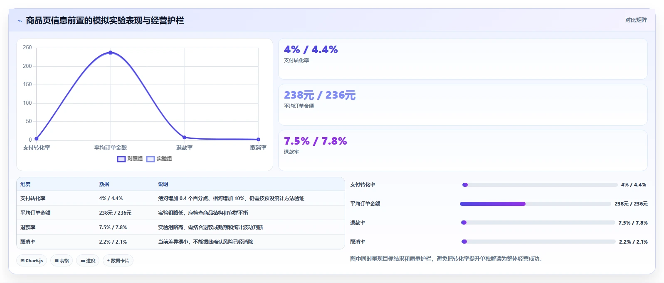Click the note beginning 实验组略低
Image resolution: width=664 pixels, height=283 pixels.
[x=203, y=213]
